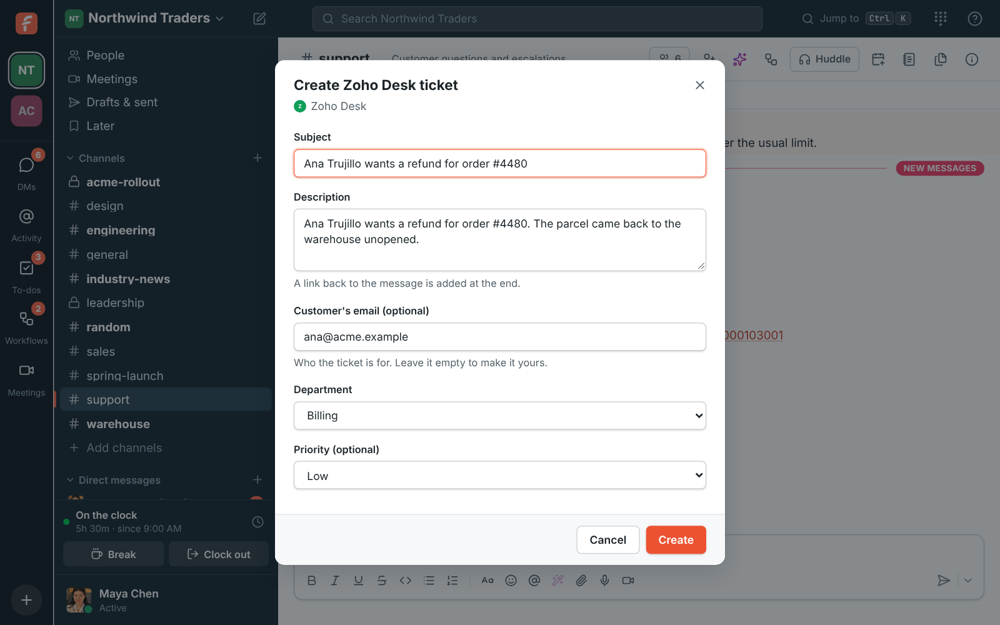Open the Priority dropdown showing Low
This screenshot has width=1000, height=625.
pyautogui.click(x=500, y=476)
